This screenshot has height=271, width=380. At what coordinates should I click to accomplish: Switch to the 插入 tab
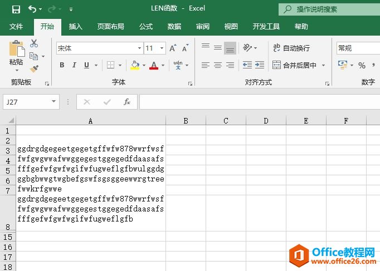pyautogui.click(x=76, y=26)
